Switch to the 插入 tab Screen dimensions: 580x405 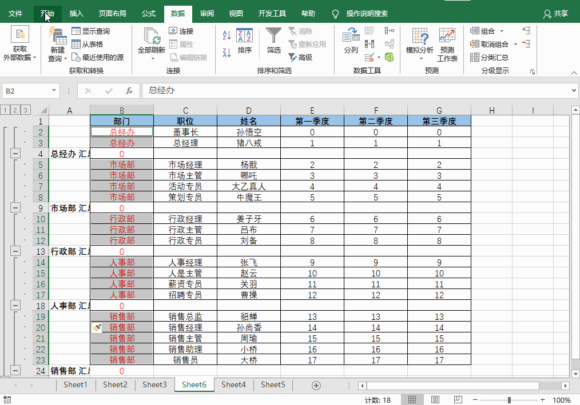coord(77,14)
